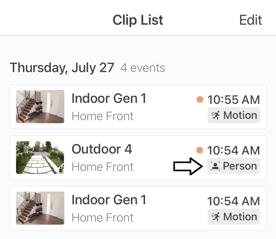This screenshot has width=276, height=239.
Task: Click the running-figure icon on the 10:54 AM Indoor clip
Action: point(216,217)
